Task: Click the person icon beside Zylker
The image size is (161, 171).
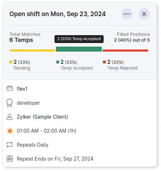Action: point(10,117)
